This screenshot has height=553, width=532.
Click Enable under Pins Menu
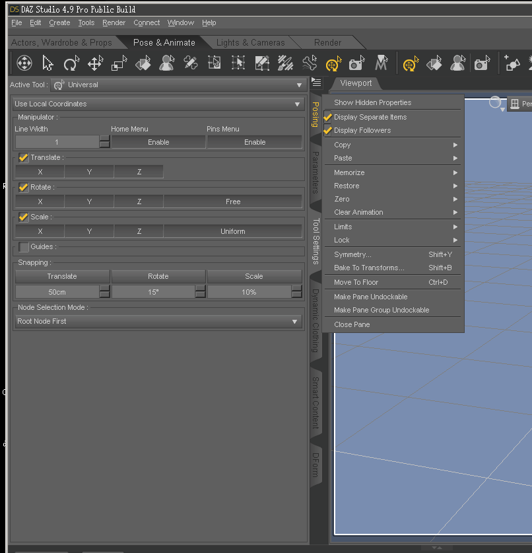255,142
